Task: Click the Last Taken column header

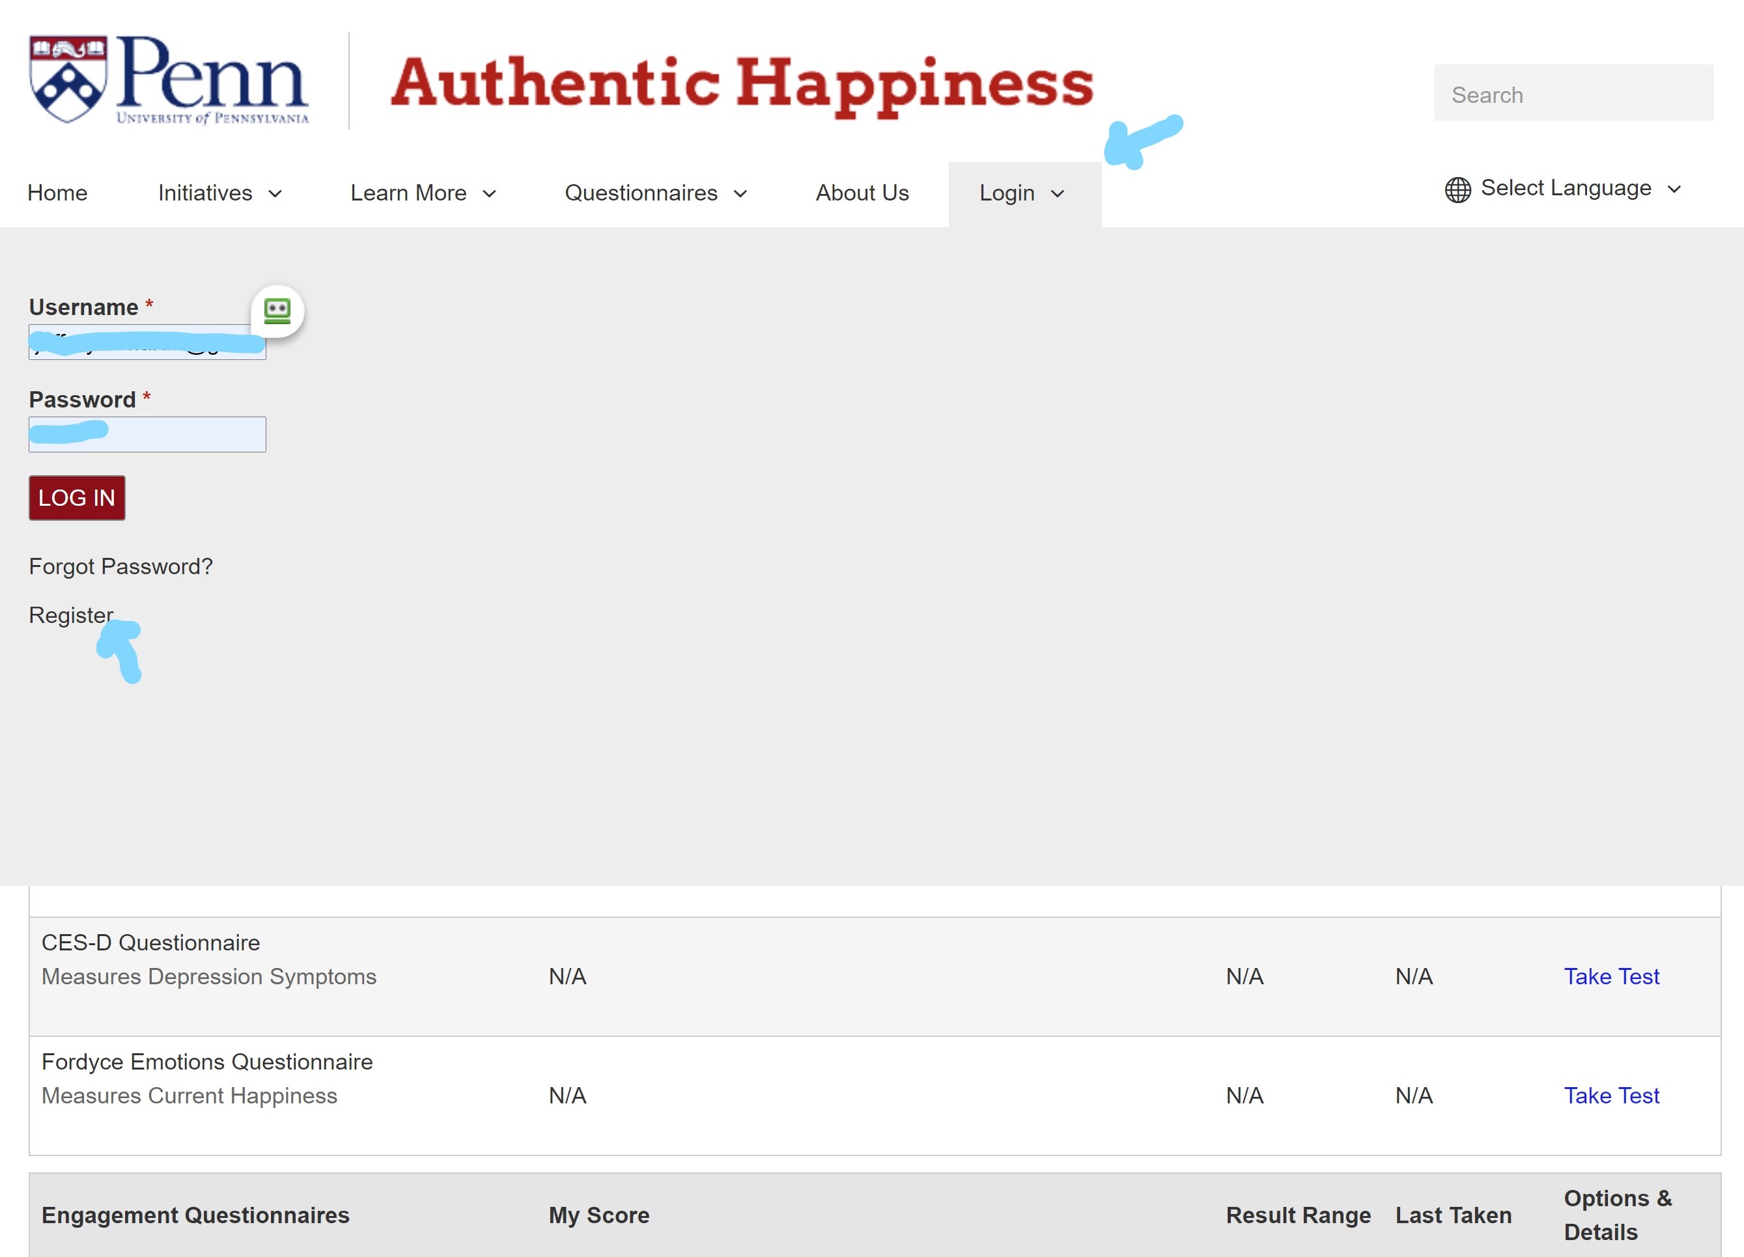Action: pos(1454,1215)
